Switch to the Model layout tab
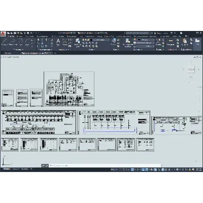The height and width of the screenshot is (203, 203). [x=7, y=169]
